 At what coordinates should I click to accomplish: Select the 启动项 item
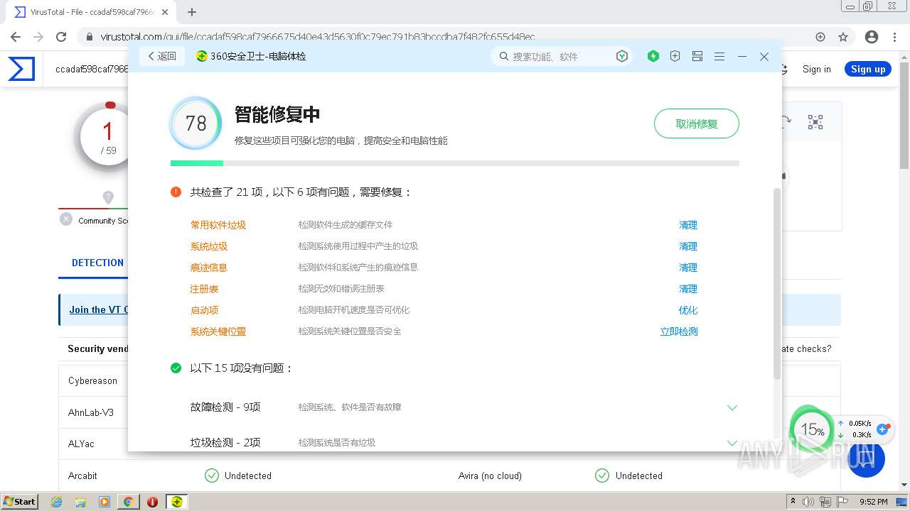[x=205, y=310]
